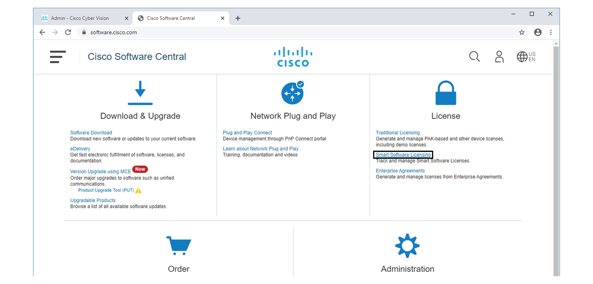Open the site search magnifier

474,56
